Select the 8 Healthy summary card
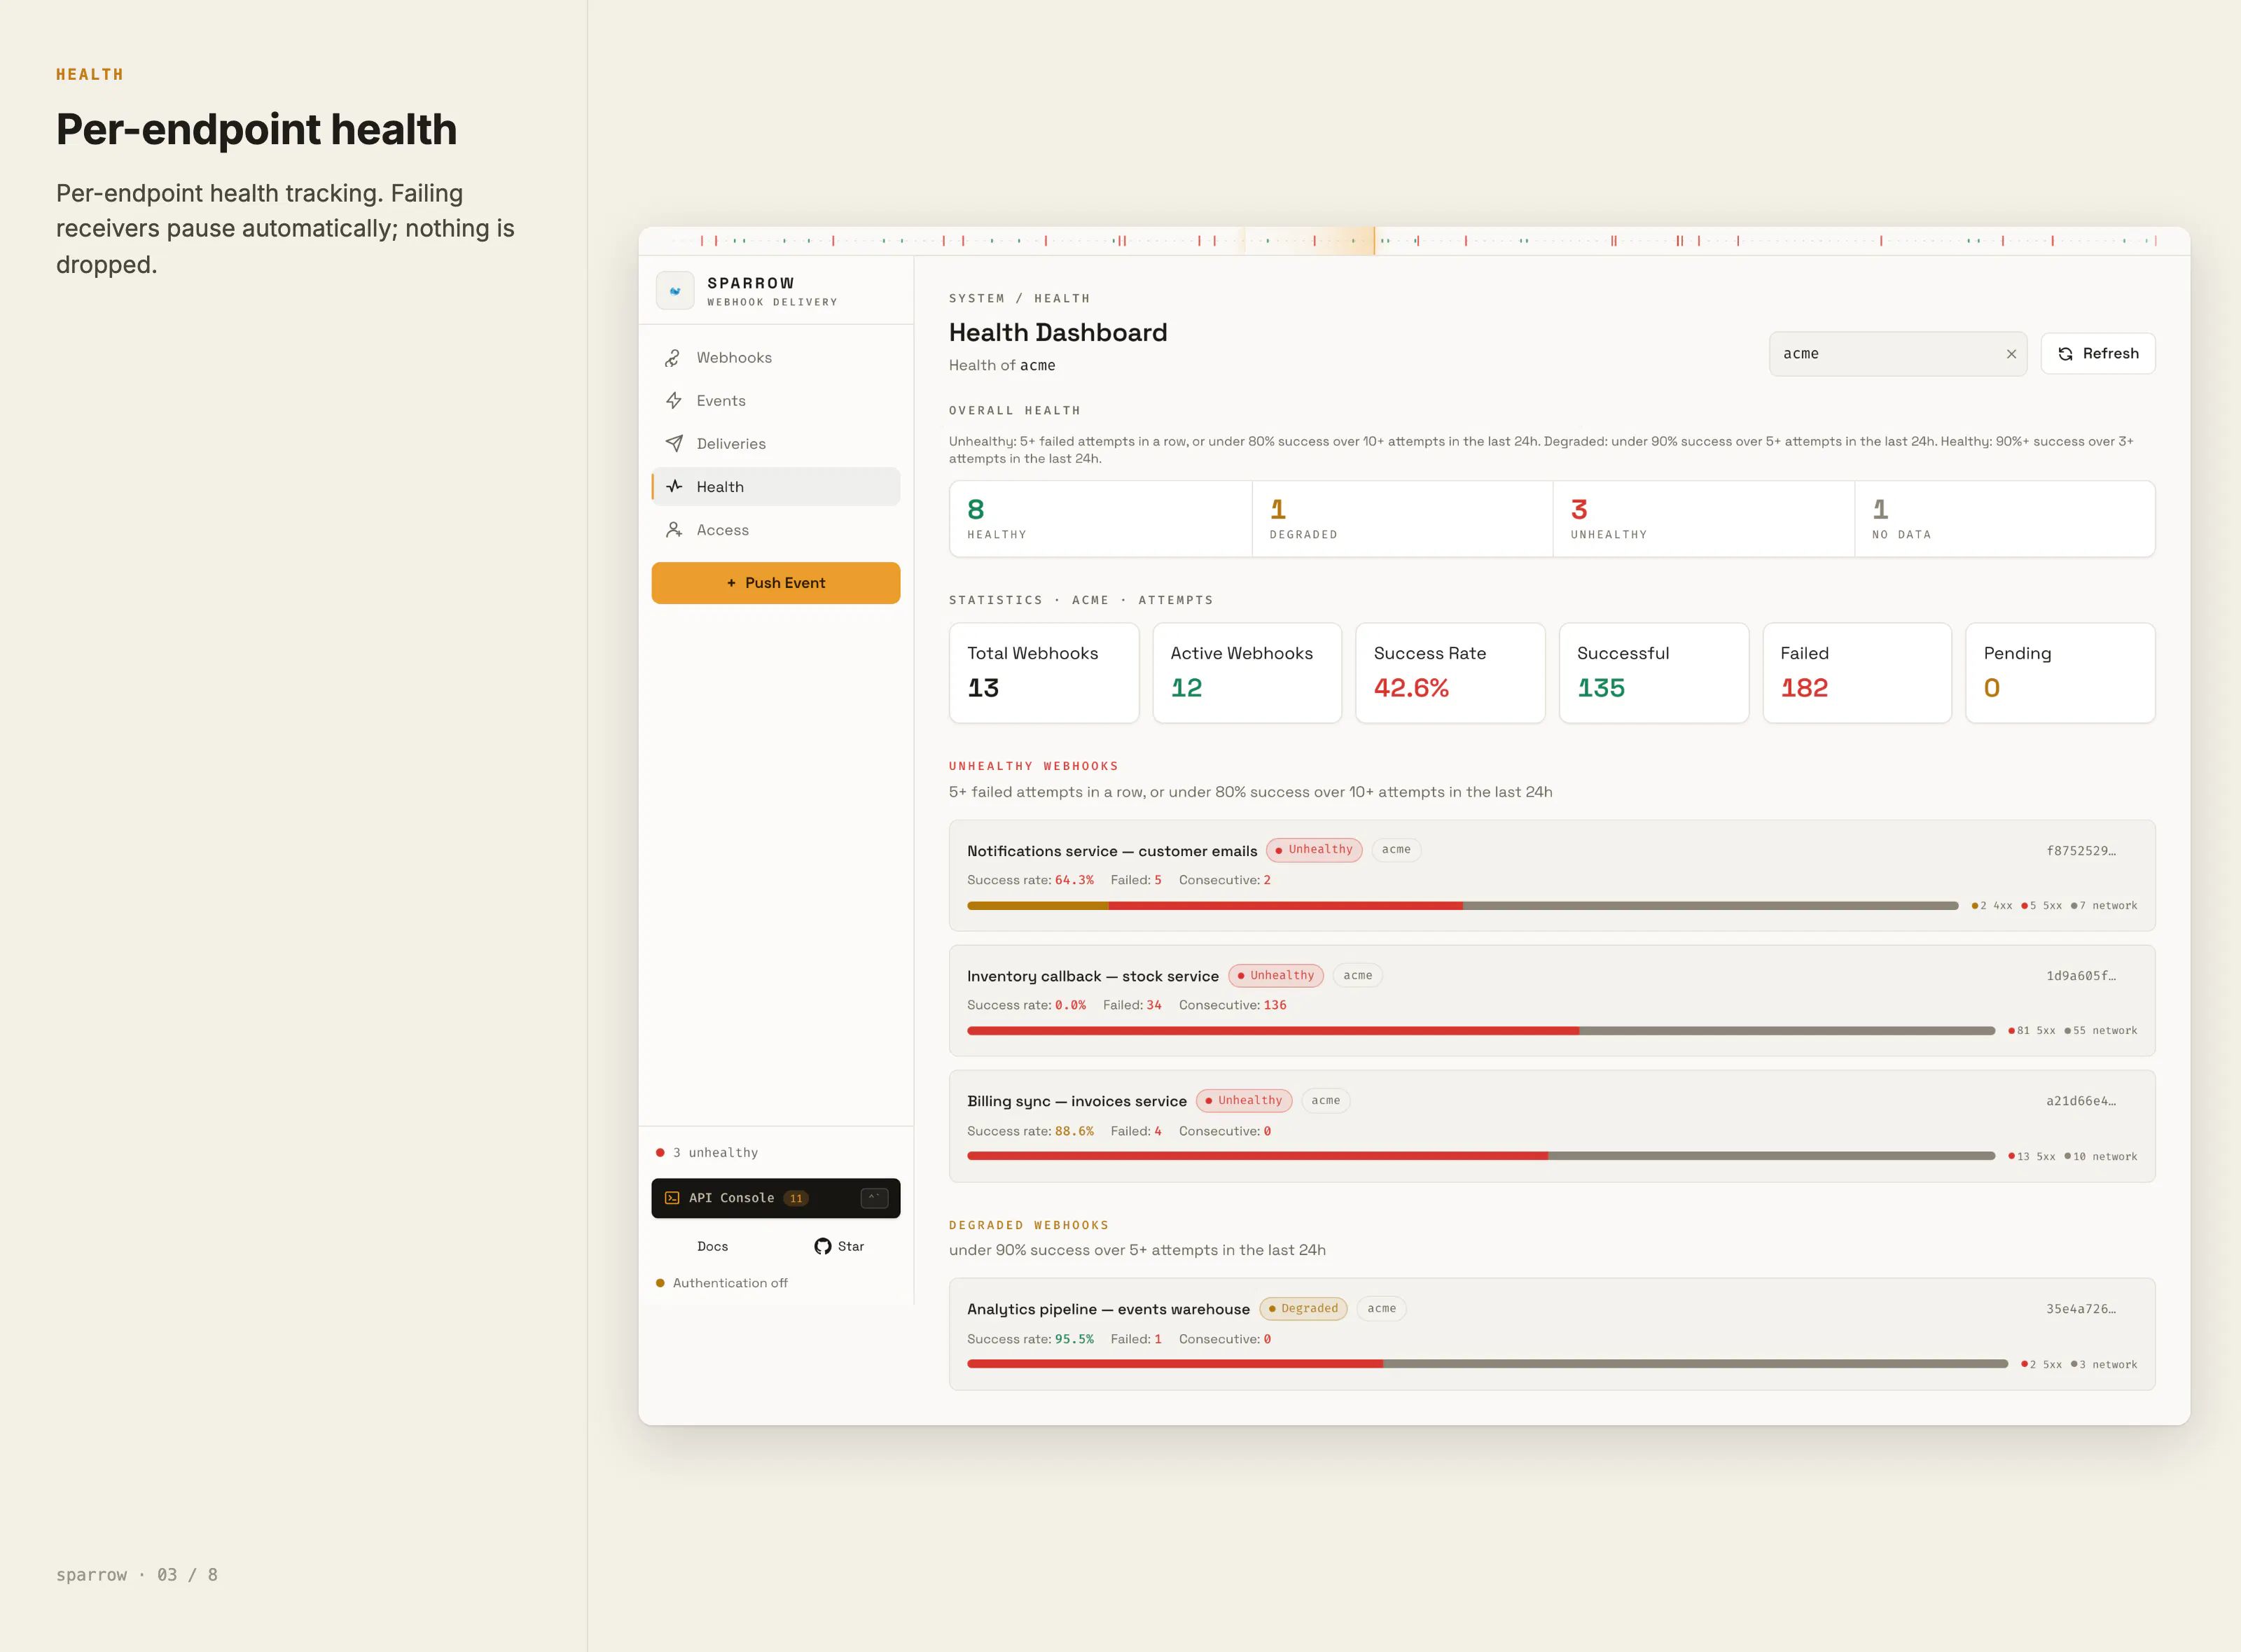2241x1652 pixels. [x=1100, y=519]
